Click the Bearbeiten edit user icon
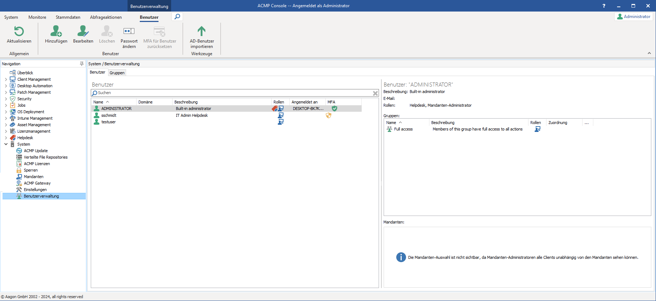This screenshot has width=656, height=301. (x=83, y=32)
